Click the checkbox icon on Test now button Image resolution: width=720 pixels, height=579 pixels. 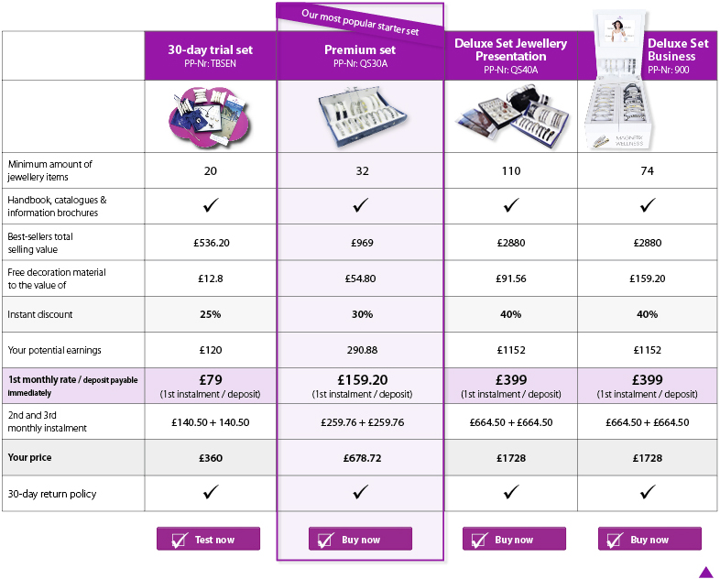(179, 540)
